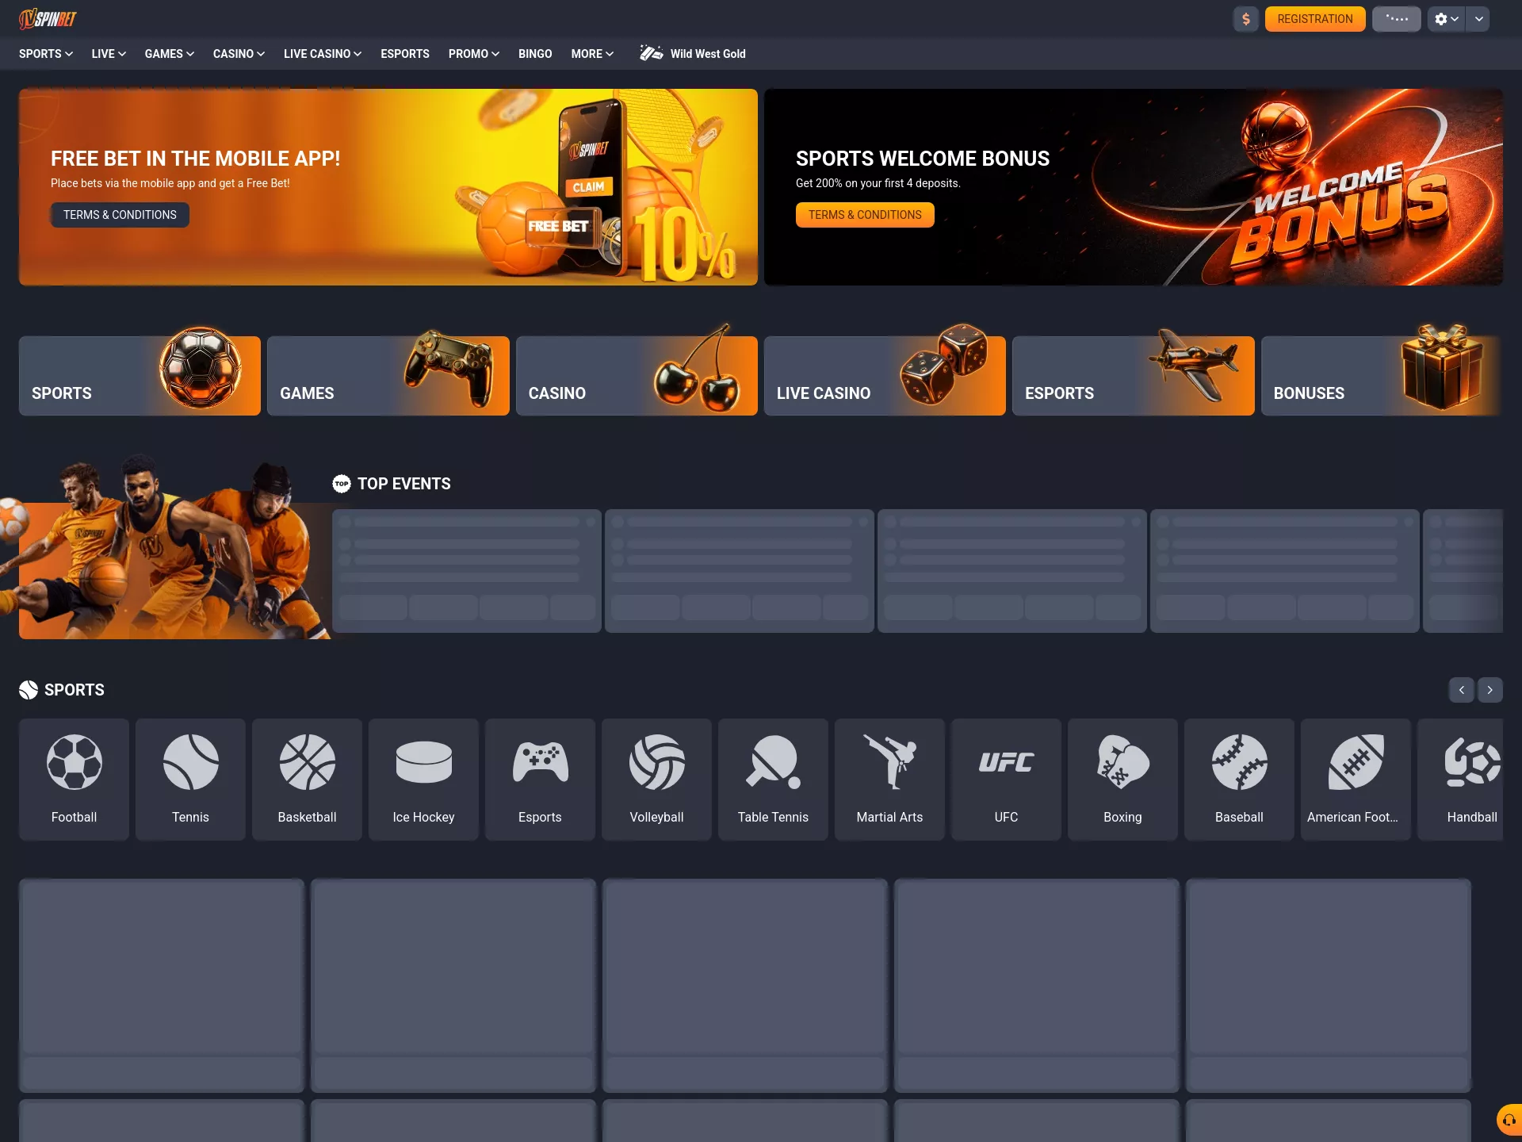Select the Handball sport tile
Screen dimensions: 1522x1142
(1460, 779)
